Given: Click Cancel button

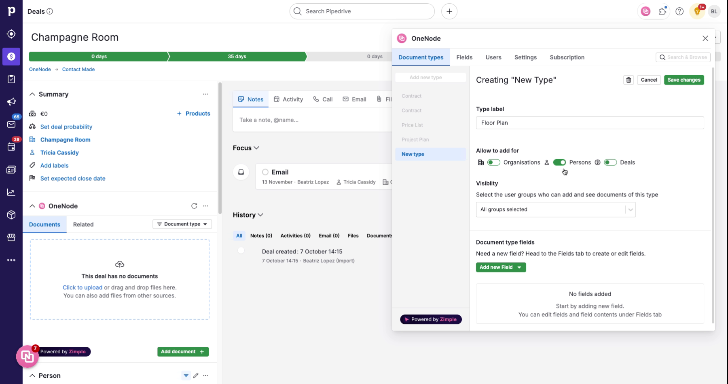Looking at the screenshot, I should coord(649,80).
